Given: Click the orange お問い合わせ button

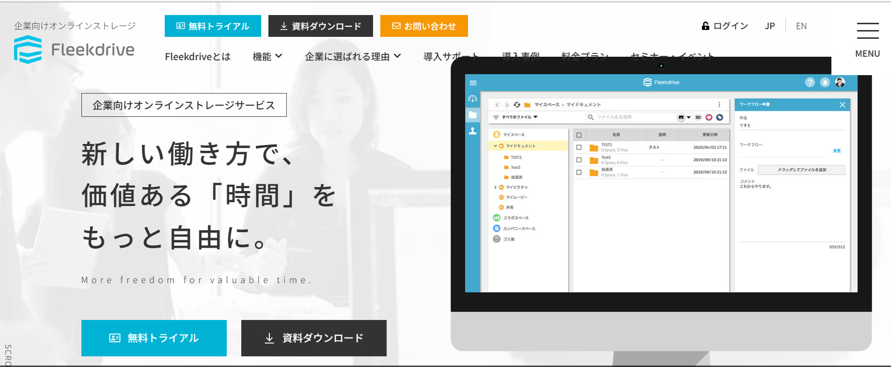Looking at the screenshot, I should click(424, 26).
